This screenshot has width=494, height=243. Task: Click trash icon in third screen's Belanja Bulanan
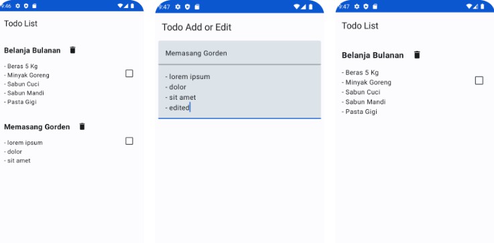[417, 55]
